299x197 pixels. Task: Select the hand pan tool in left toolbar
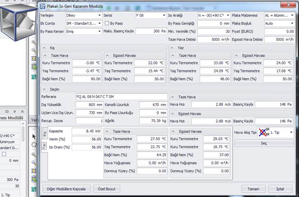click(x=34, y=144)
